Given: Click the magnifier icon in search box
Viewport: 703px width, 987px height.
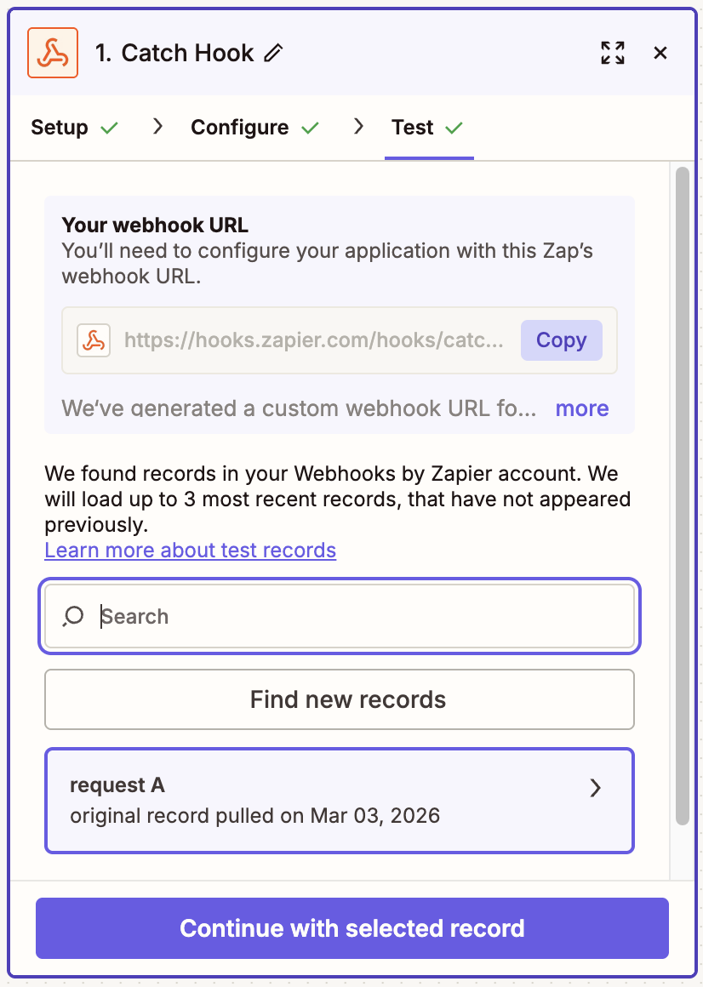Looking at the screenshot, I should click(74, 616).
